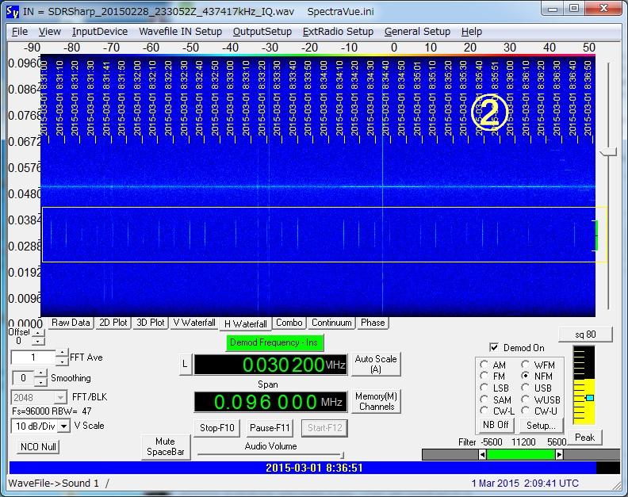Switch to the Combo tab
628x497 pixels.
pos(289,323)
